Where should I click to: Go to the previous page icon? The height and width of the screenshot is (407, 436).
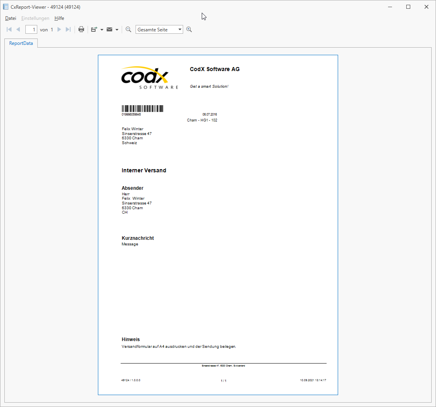[18, 29]
